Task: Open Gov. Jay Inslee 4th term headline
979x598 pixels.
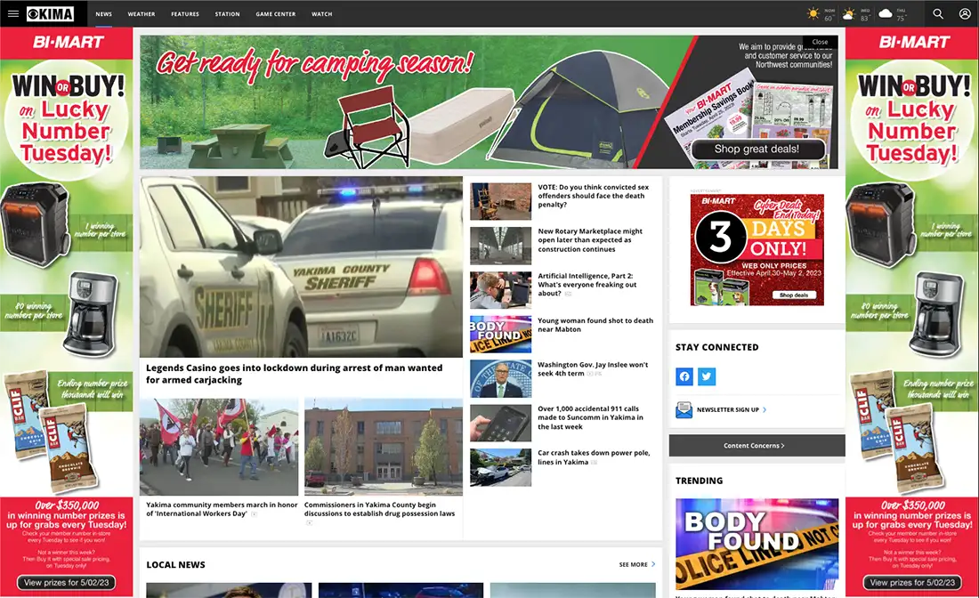Action: coord(593,369)
